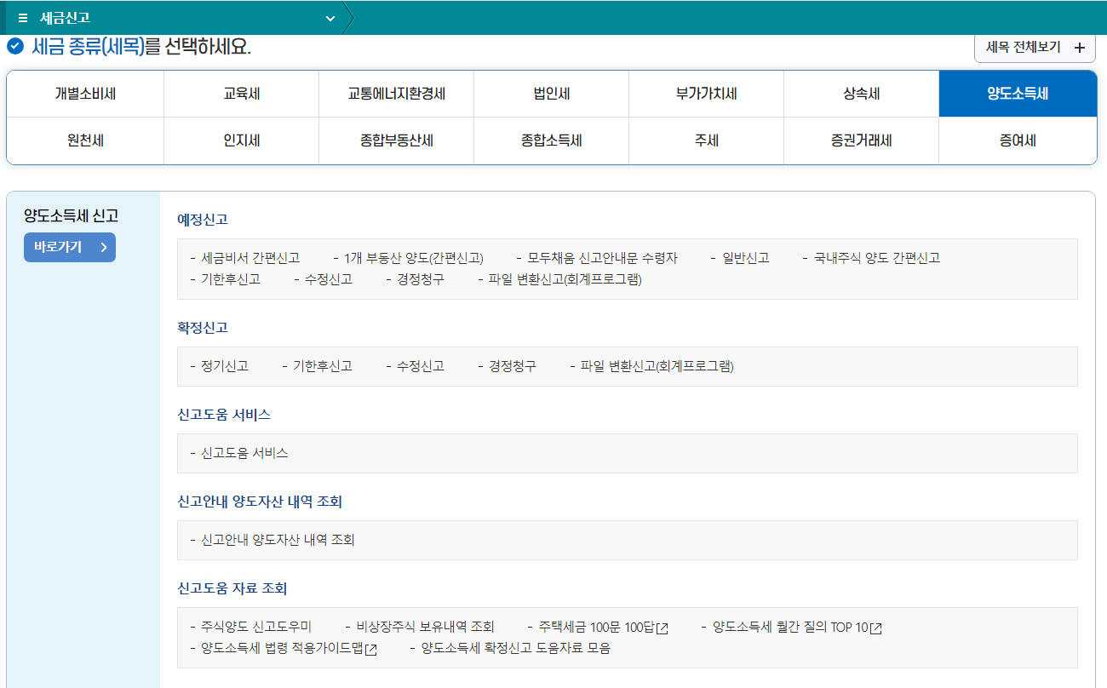Open 수정신고 under 예정신고
The height and width of the screenshot is (688, 1107).
tap(328, 279)
